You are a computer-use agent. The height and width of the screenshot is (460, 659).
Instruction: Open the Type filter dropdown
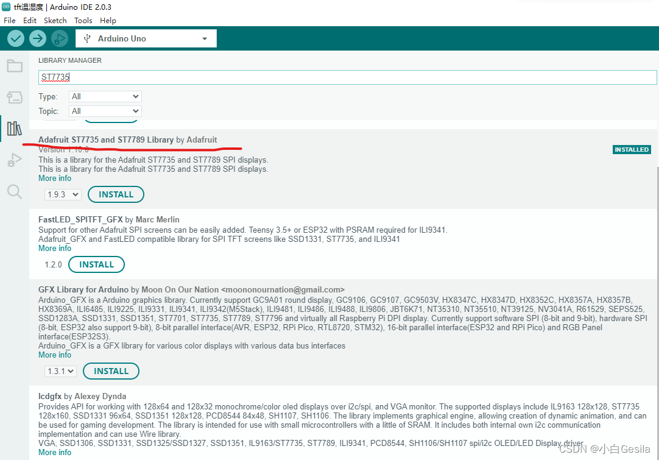105,97
